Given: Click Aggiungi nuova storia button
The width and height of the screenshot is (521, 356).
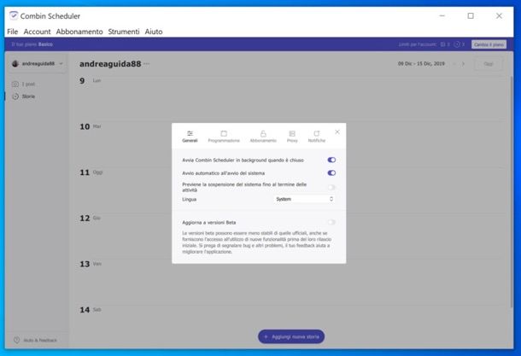Looking at the screenshot, I should 291,336.
